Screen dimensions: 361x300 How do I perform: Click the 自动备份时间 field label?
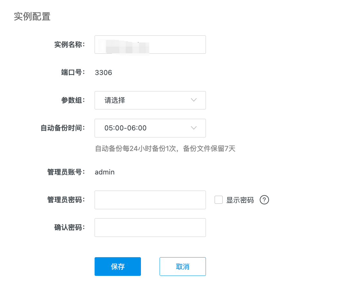(x=63, y=128)
